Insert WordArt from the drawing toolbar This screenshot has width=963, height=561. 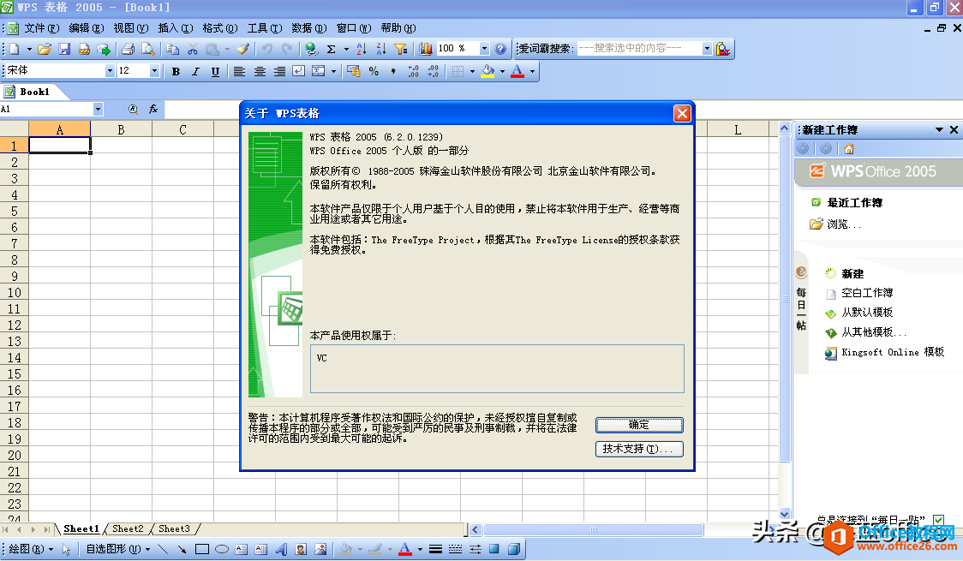tap(281, 549)
